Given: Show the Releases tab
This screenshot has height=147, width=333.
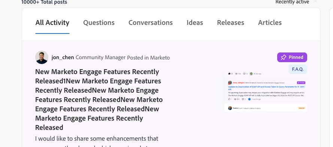Looking at the screenshot, I should tap(230, 23).
